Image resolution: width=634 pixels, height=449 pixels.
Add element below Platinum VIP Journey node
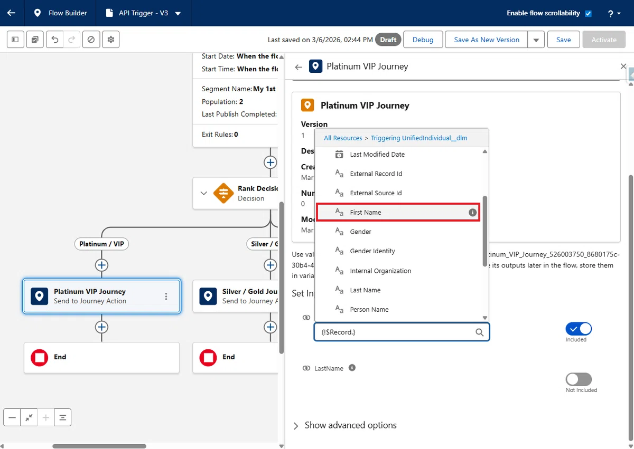click(x=101, y=328)
